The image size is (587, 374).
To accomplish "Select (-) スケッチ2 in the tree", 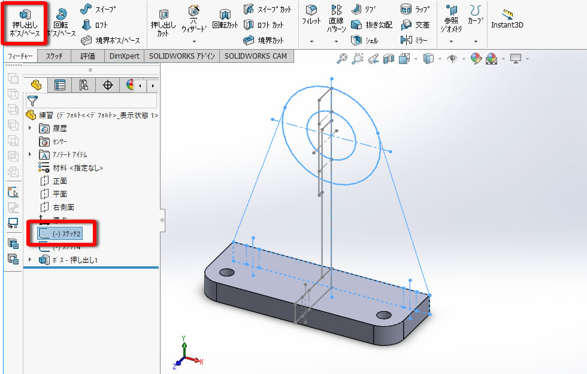I will point(60,234).
